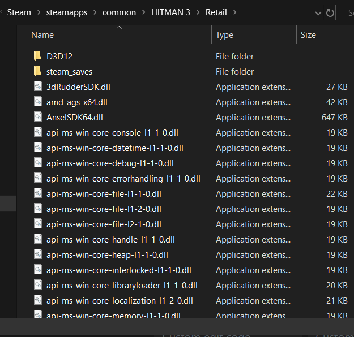This screenshot has width=354, height=337.
Task: Click the api-ms-win-core-file-l1-1-0.dll file icon
Action: point(38,193)
